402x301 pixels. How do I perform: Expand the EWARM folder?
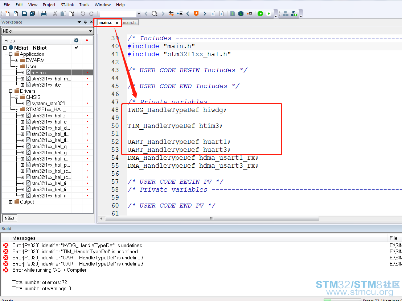click(16, 60)
